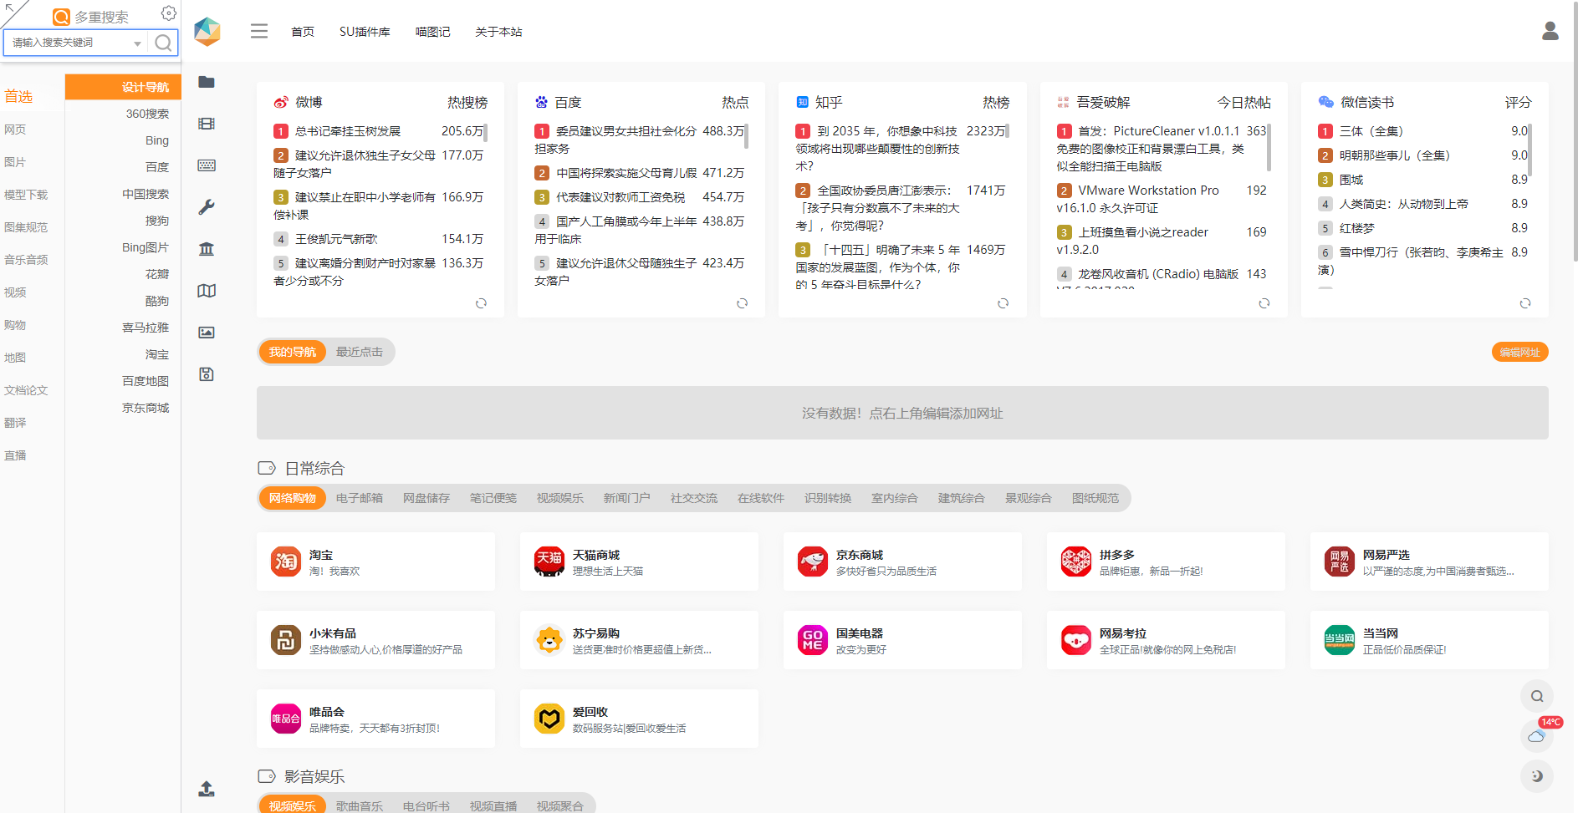Select the 视频娱乐 tab under 日常综合
The width and height of the screenshot is (1578, 813).
coord(560,498)
